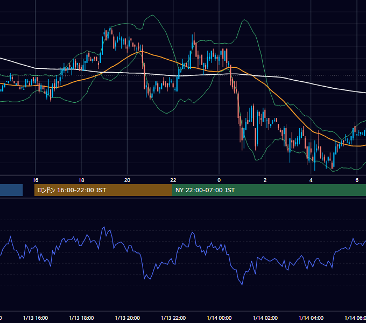Click hour label 6 on price chart axis
The height and width of the screenshot is (323, 366).
357,180
